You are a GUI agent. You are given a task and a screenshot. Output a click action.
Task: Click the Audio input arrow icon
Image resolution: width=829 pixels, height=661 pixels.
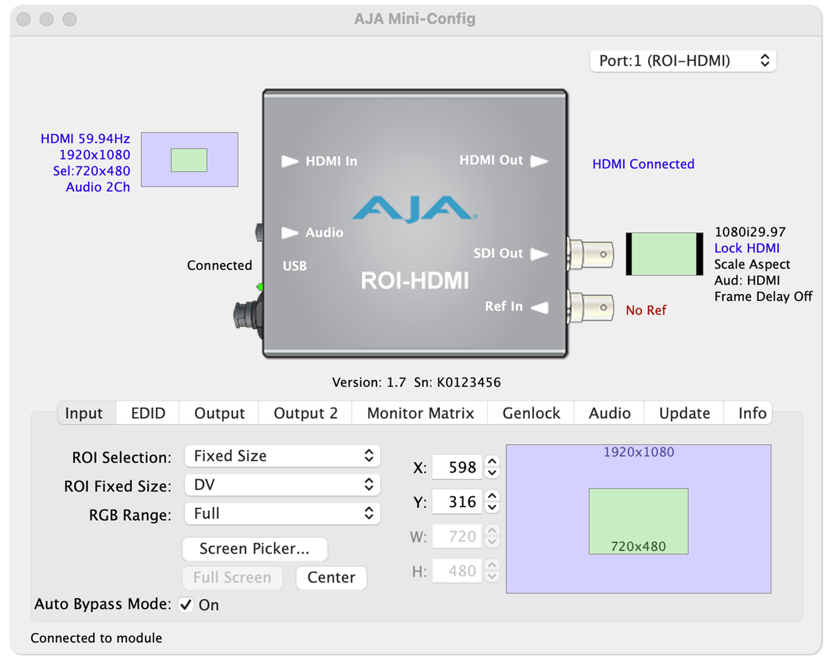click(x=290, y=233)
